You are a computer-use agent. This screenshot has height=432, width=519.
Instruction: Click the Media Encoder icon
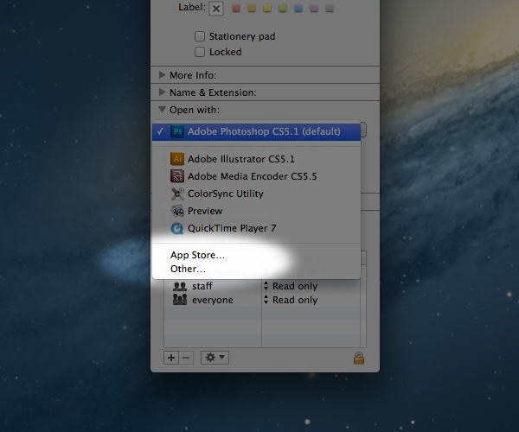point(177,176)
